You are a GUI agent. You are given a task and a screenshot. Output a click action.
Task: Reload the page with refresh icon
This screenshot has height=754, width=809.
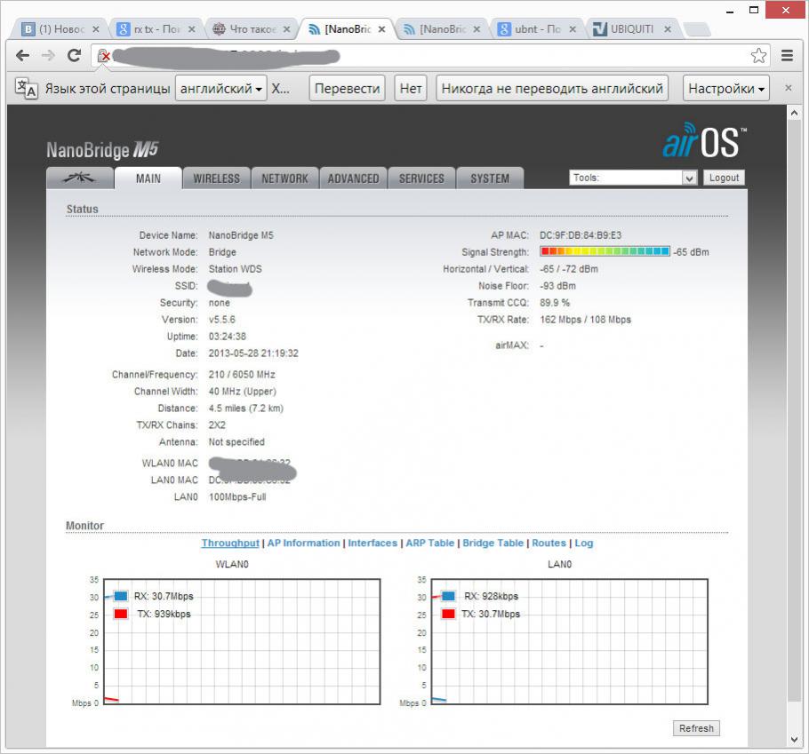75,55
